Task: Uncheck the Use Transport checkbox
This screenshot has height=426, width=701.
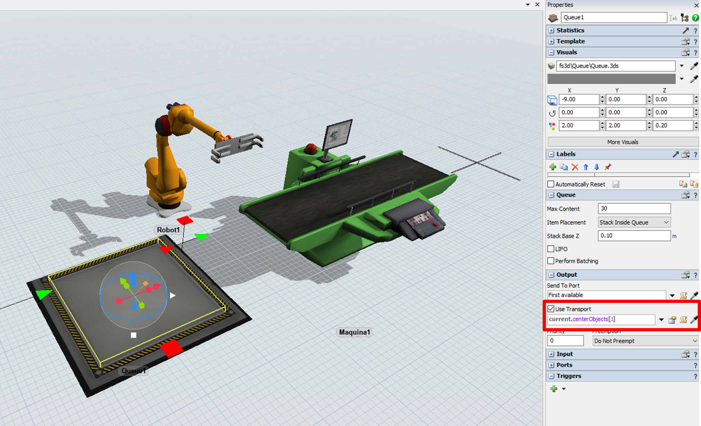Action: pos(551,309)
